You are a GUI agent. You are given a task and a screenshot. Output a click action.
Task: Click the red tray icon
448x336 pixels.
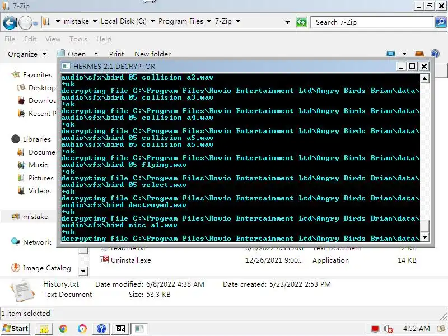(375, 329)
